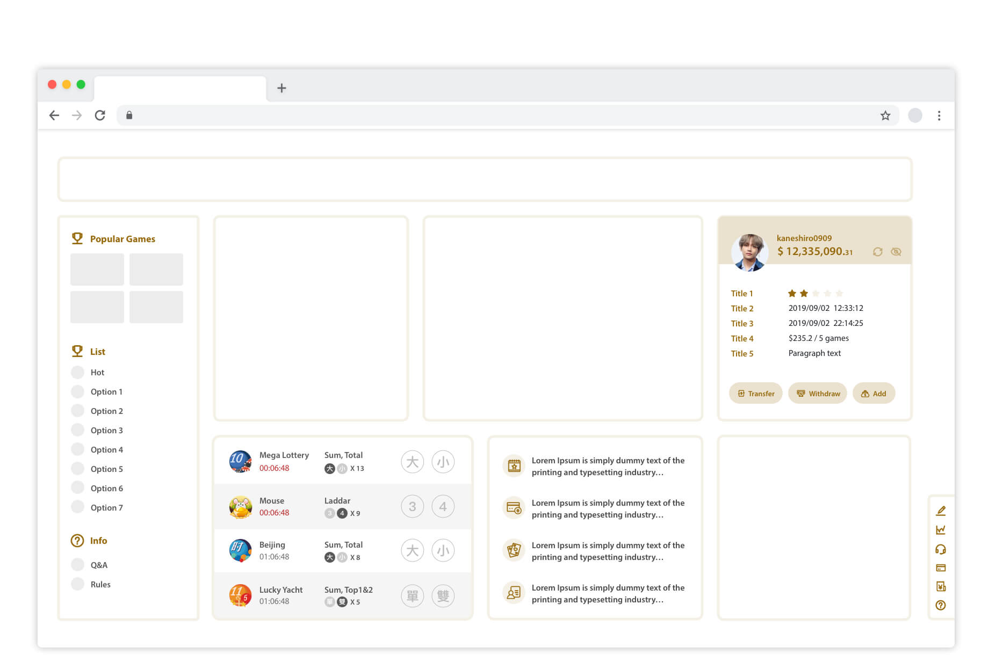Click the card icon in side toolbar

click(941, 568)
